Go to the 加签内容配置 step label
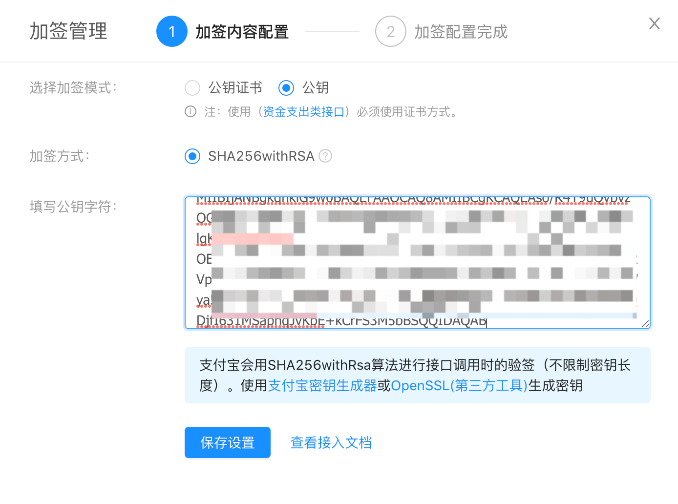 click(x=242, y=32)
